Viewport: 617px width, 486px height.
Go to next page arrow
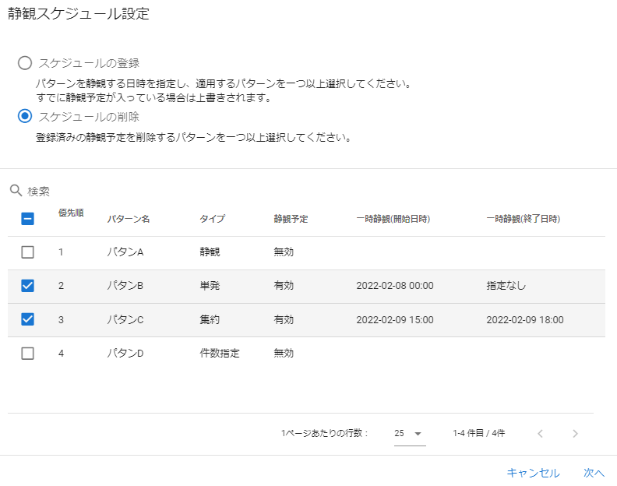pos(575,433)
